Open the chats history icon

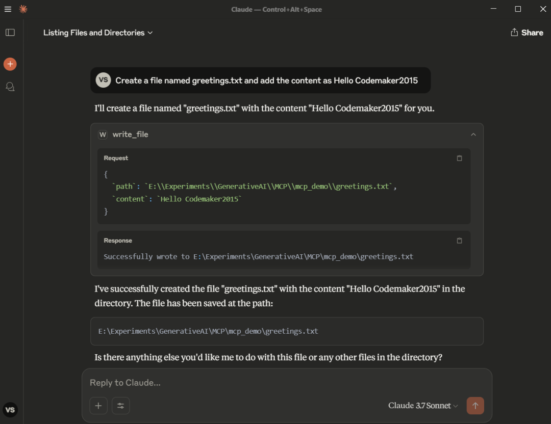(x=10, y=87)
